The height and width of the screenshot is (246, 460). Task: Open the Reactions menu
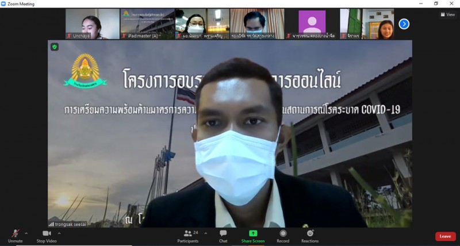[310, 236]
